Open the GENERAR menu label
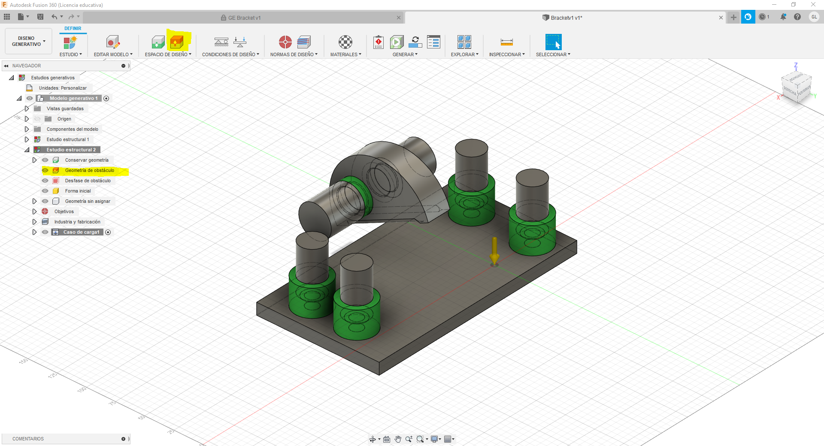Viewport: 824px width, 446px height. [405, 54]
